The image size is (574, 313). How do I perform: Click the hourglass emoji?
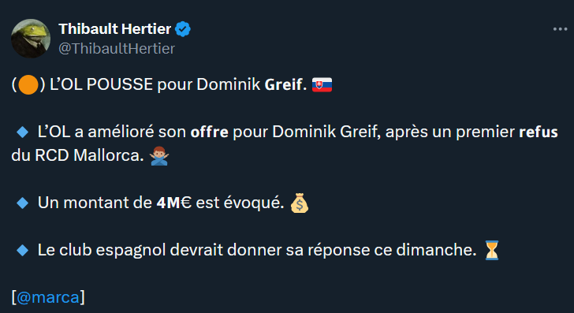click(492, 251)
